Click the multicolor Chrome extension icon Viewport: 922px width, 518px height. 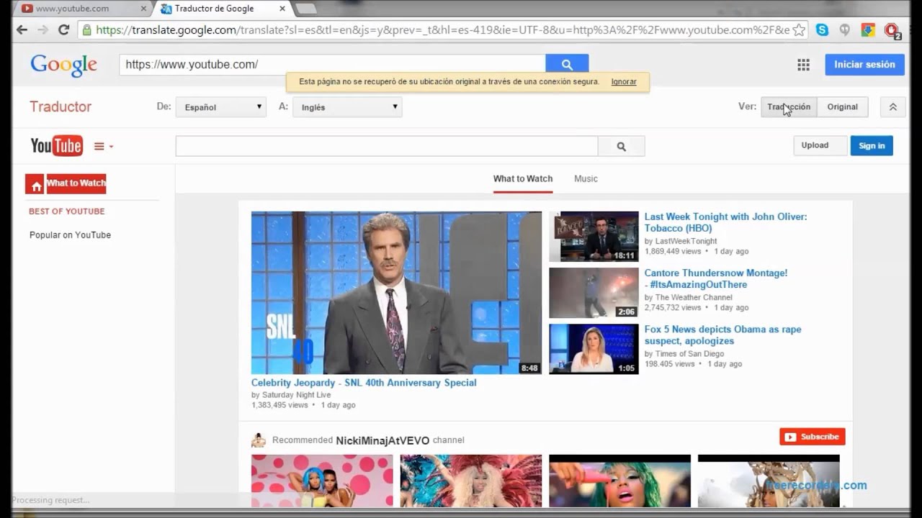click(x=868, y=30)
